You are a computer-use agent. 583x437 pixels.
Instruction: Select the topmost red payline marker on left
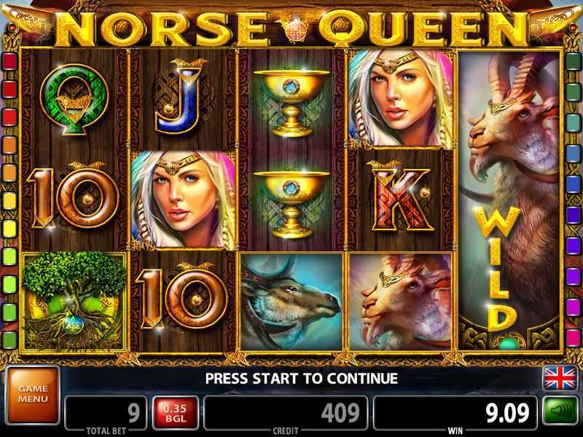tap(10, 61)
